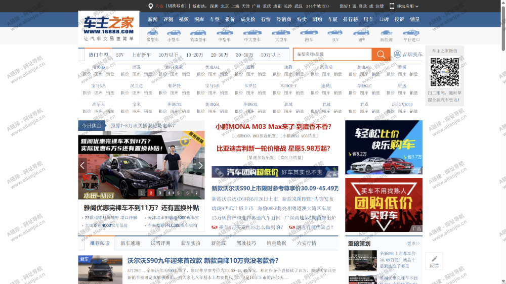Go to slide 5 in slideshow pager
This screenshot has height=284, width=506.
[x=178, y=193]
